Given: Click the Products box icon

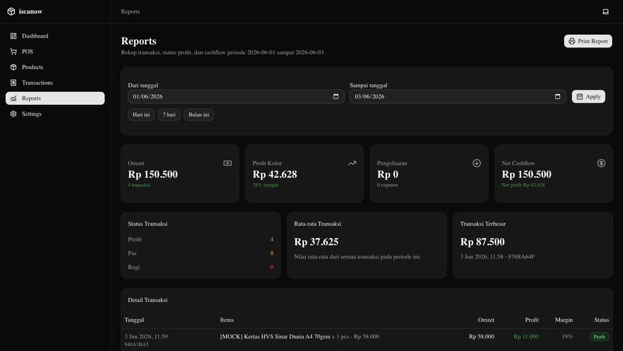Looking at the screenshot, I should [14, 67].
